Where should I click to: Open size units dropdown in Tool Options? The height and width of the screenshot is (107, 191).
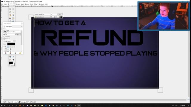(x=19, y=34)
